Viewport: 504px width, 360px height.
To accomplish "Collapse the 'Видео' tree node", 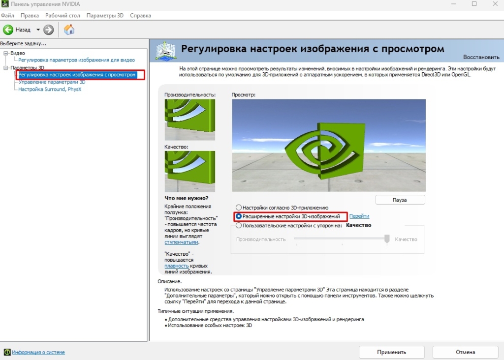I will pos(5,53).
